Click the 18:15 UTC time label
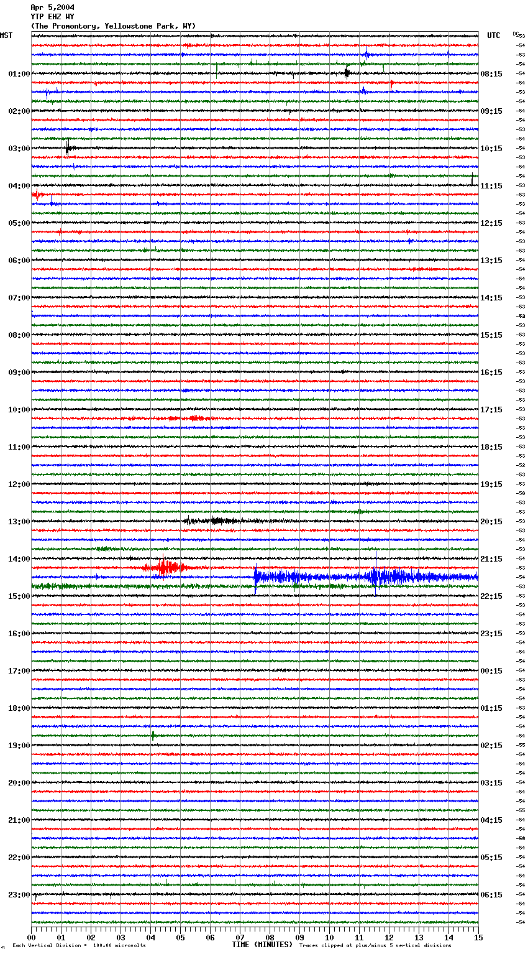The width and height of the screenshot is (528, 954). pyautogui.click(x=491, y=447)
